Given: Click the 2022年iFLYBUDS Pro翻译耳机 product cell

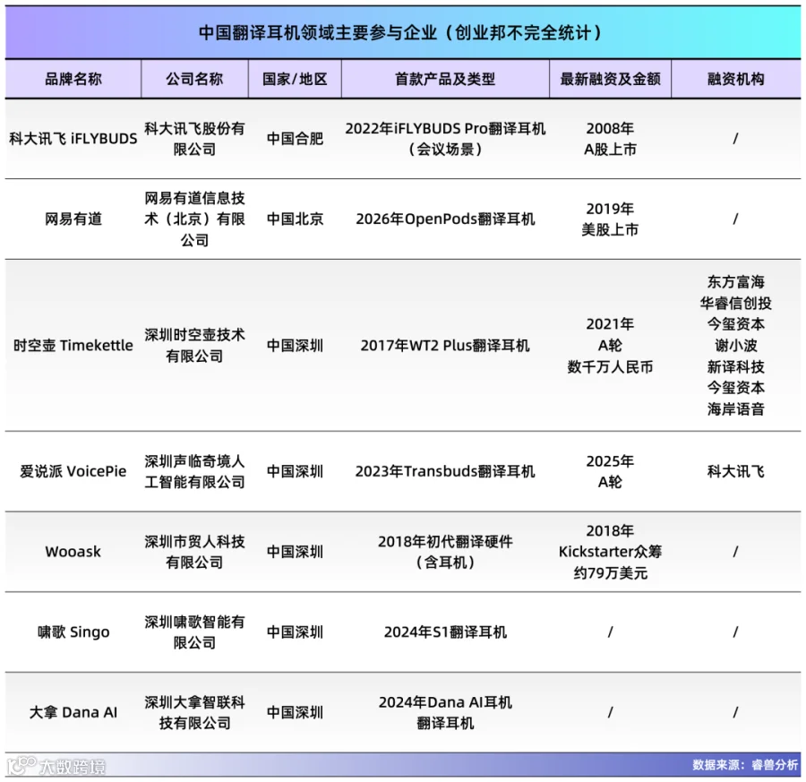Looking at the screenshot, I should 445,138.
